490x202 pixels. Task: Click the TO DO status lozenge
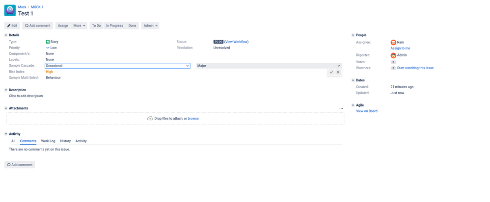pyautogui.click(x=218, y=42)
